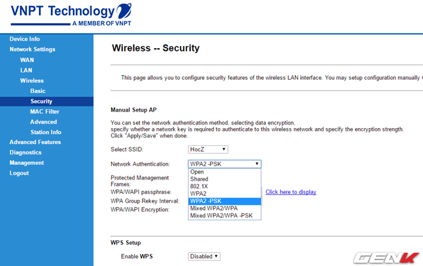The image size is (423, 266).
Task: Open Diagnostics from the sidebar
Action: pos(26,152)
